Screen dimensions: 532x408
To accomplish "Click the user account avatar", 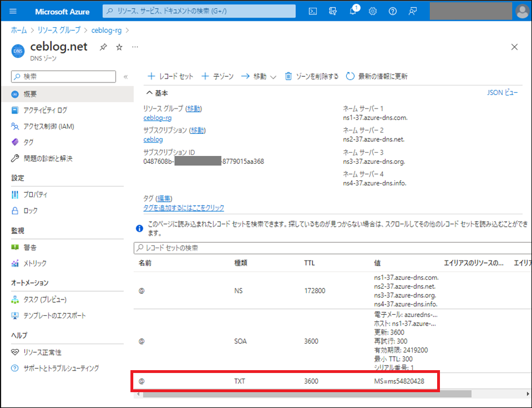I will click(522, 11).
